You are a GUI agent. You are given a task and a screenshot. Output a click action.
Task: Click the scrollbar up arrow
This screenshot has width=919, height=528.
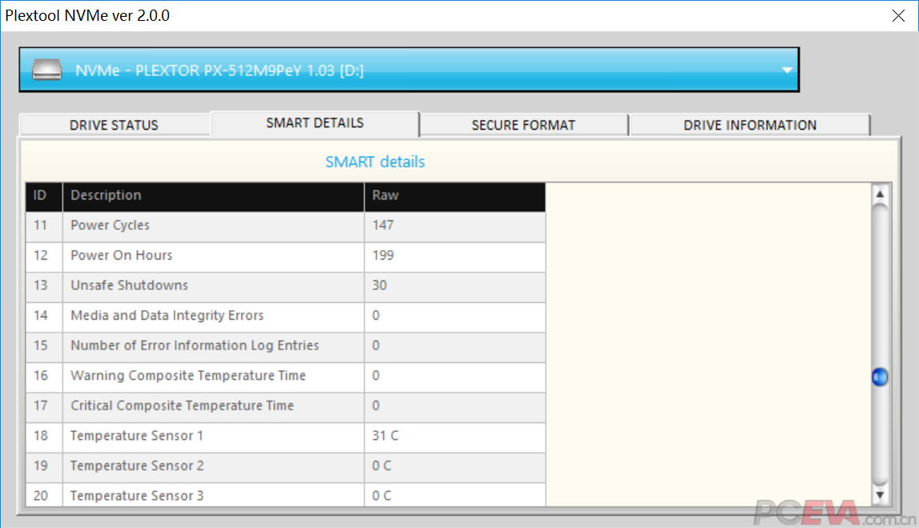point(880,194)
